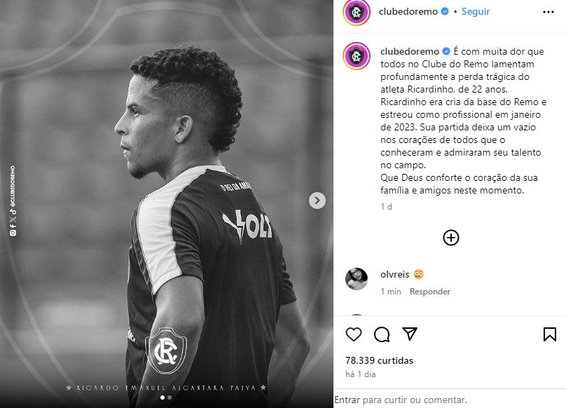The width and height of the screenshot is (566, 408).
Task: Click Entrar to log in
Action: 347,400
